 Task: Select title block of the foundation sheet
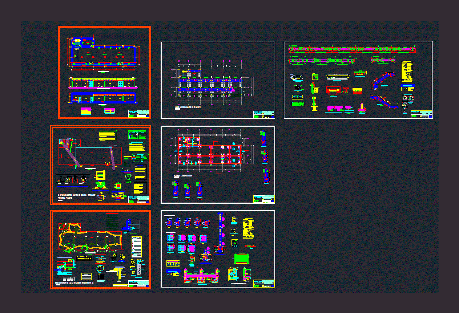coord(263,199)
